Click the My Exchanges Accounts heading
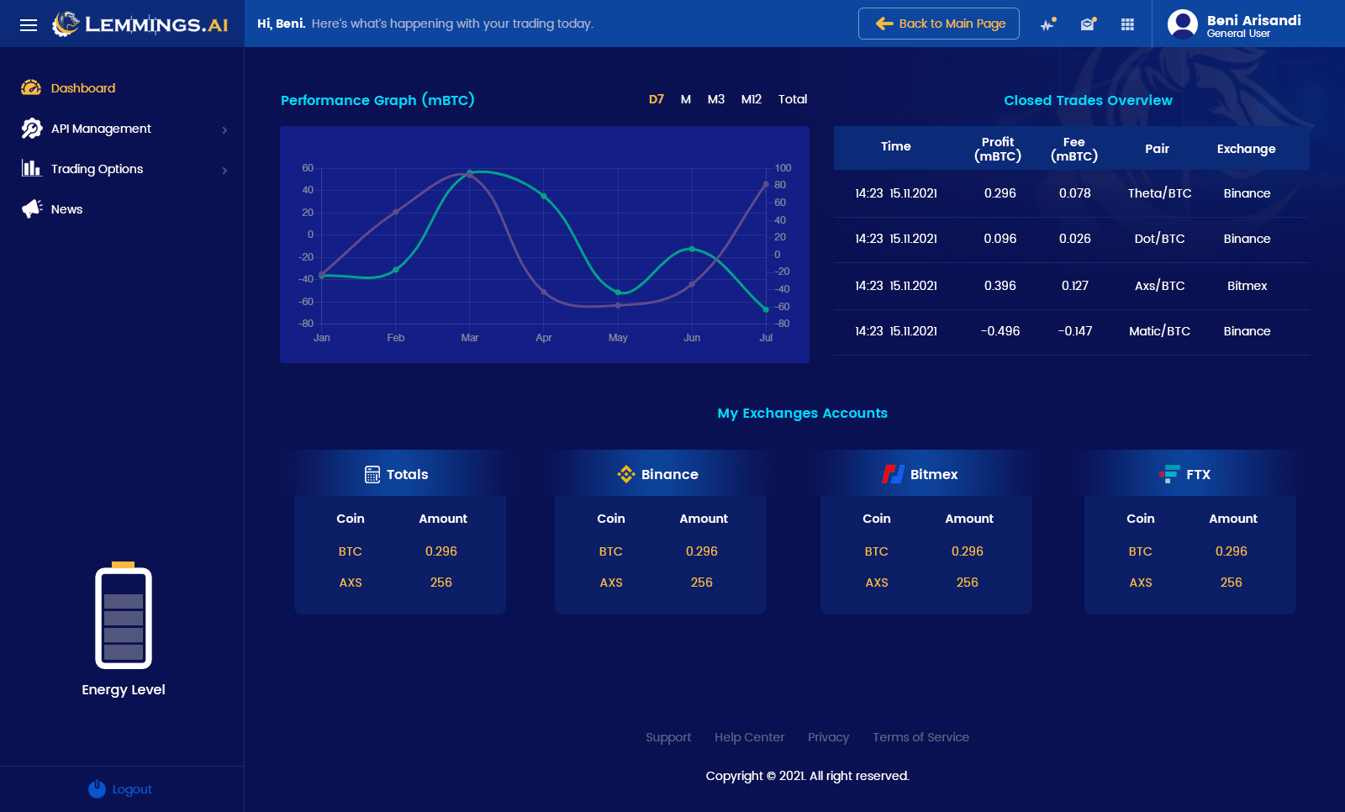 [x=803, y=413]
